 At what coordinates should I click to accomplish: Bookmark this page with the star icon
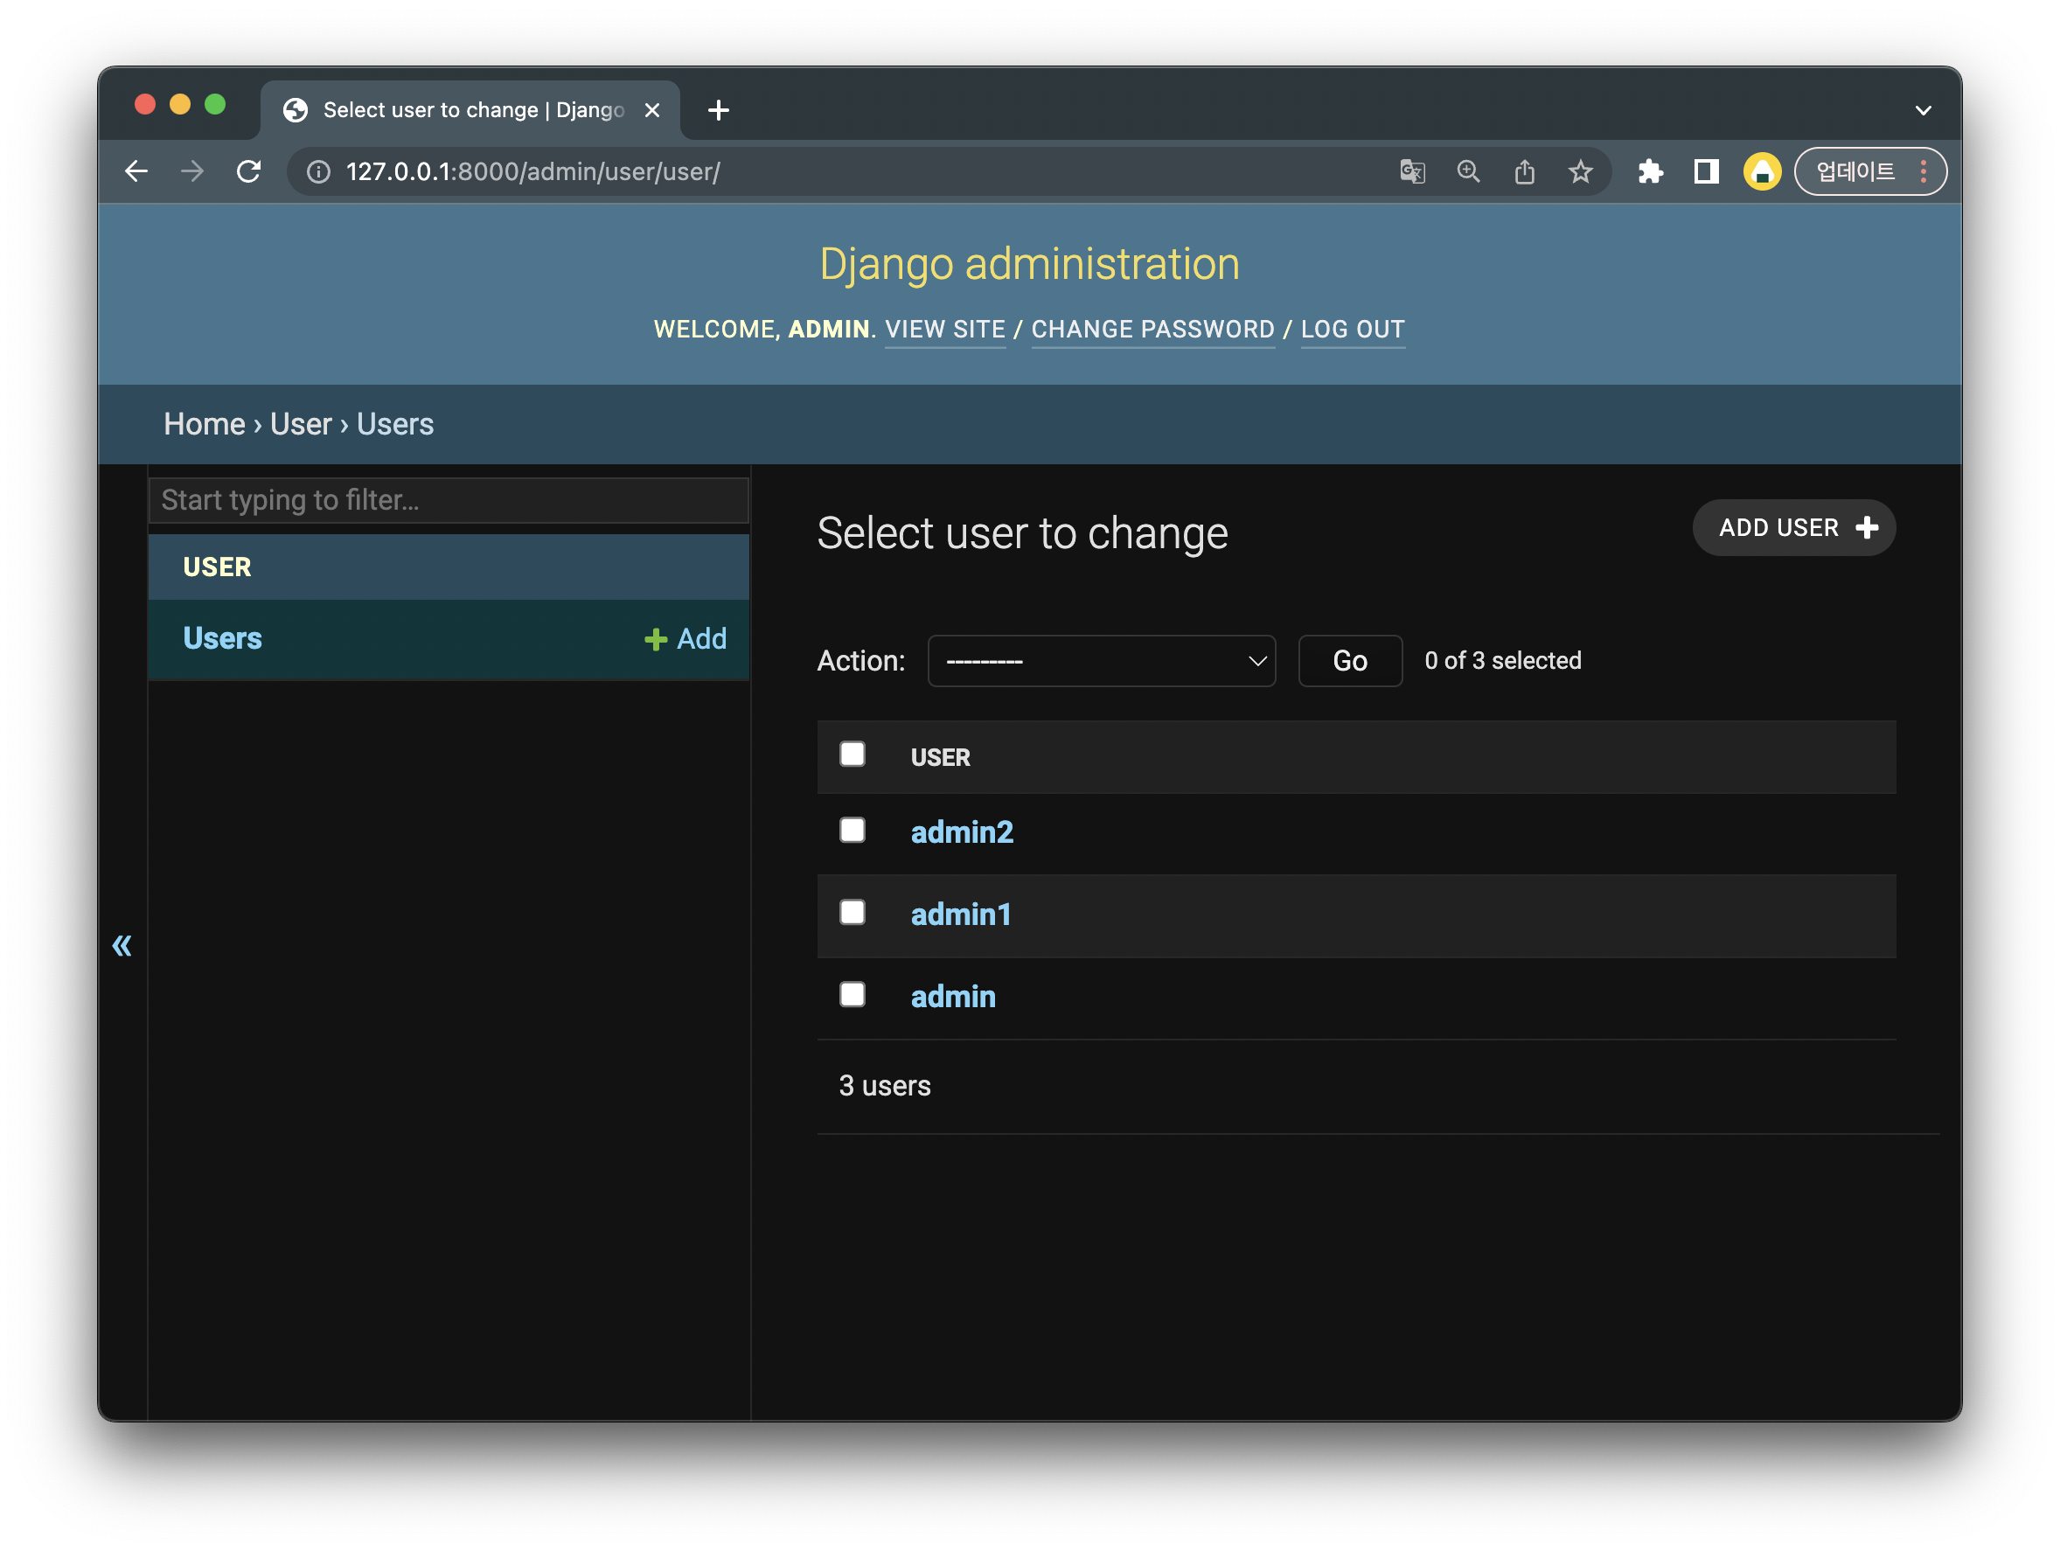click(1579, 171)
